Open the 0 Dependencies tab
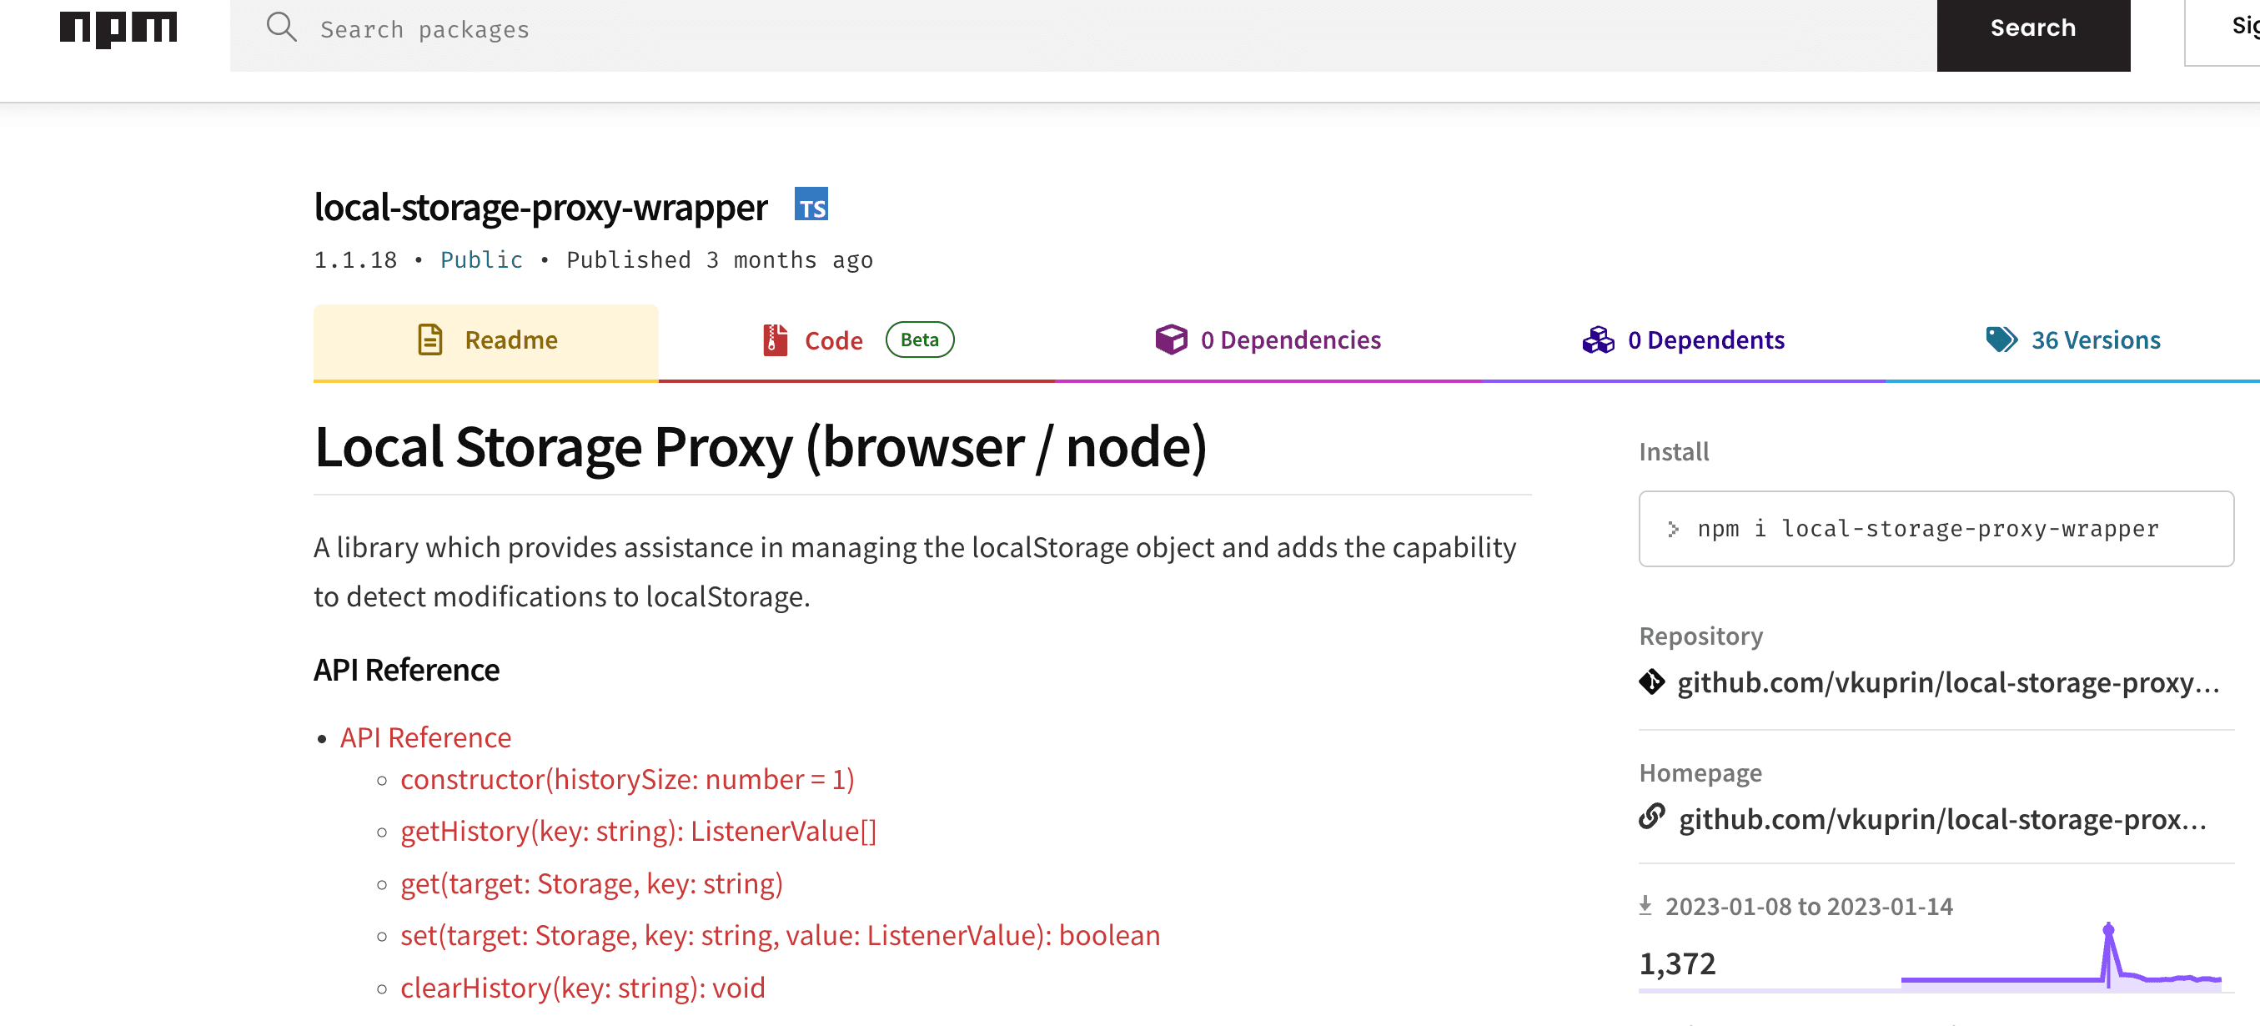The width and height of the screenshot is (2260, 1026). click(1268, 341)
